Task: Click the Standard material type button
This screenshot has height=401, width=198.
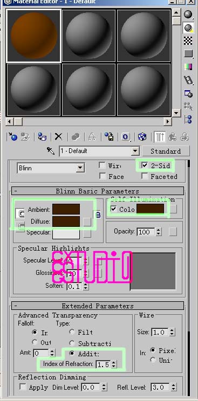Action: click(166, 151)
